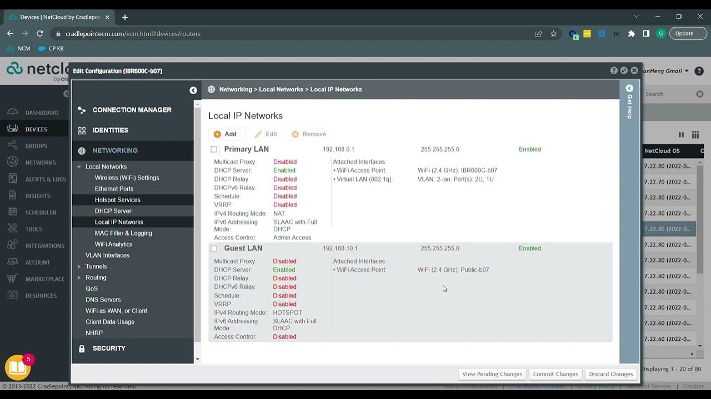Click the Scheduler calendar icon
711x399 pixels.
tap(12, 212)
